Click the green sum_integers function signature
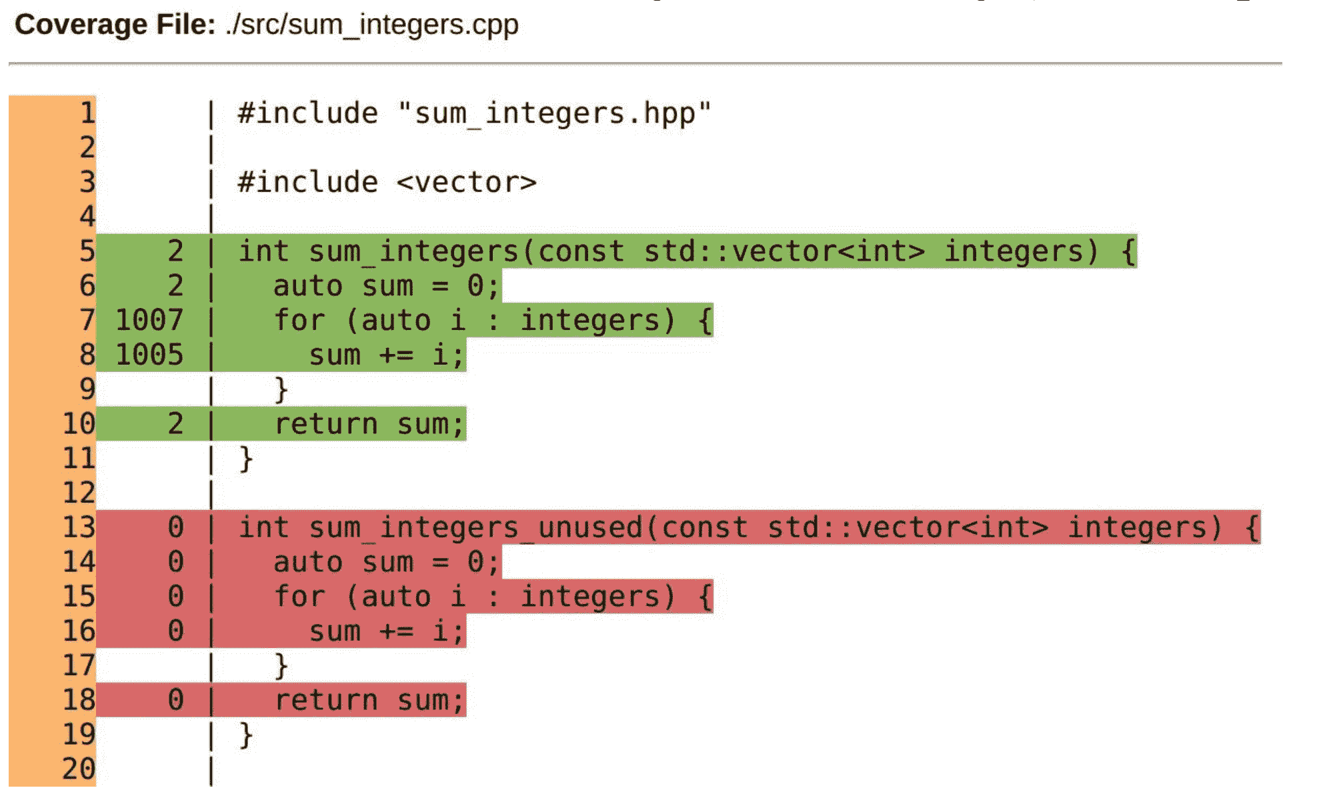 [686, 251]
